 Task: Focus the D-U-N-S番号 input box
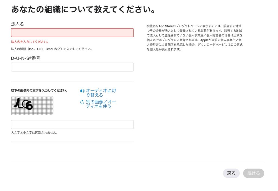(72, 67)
